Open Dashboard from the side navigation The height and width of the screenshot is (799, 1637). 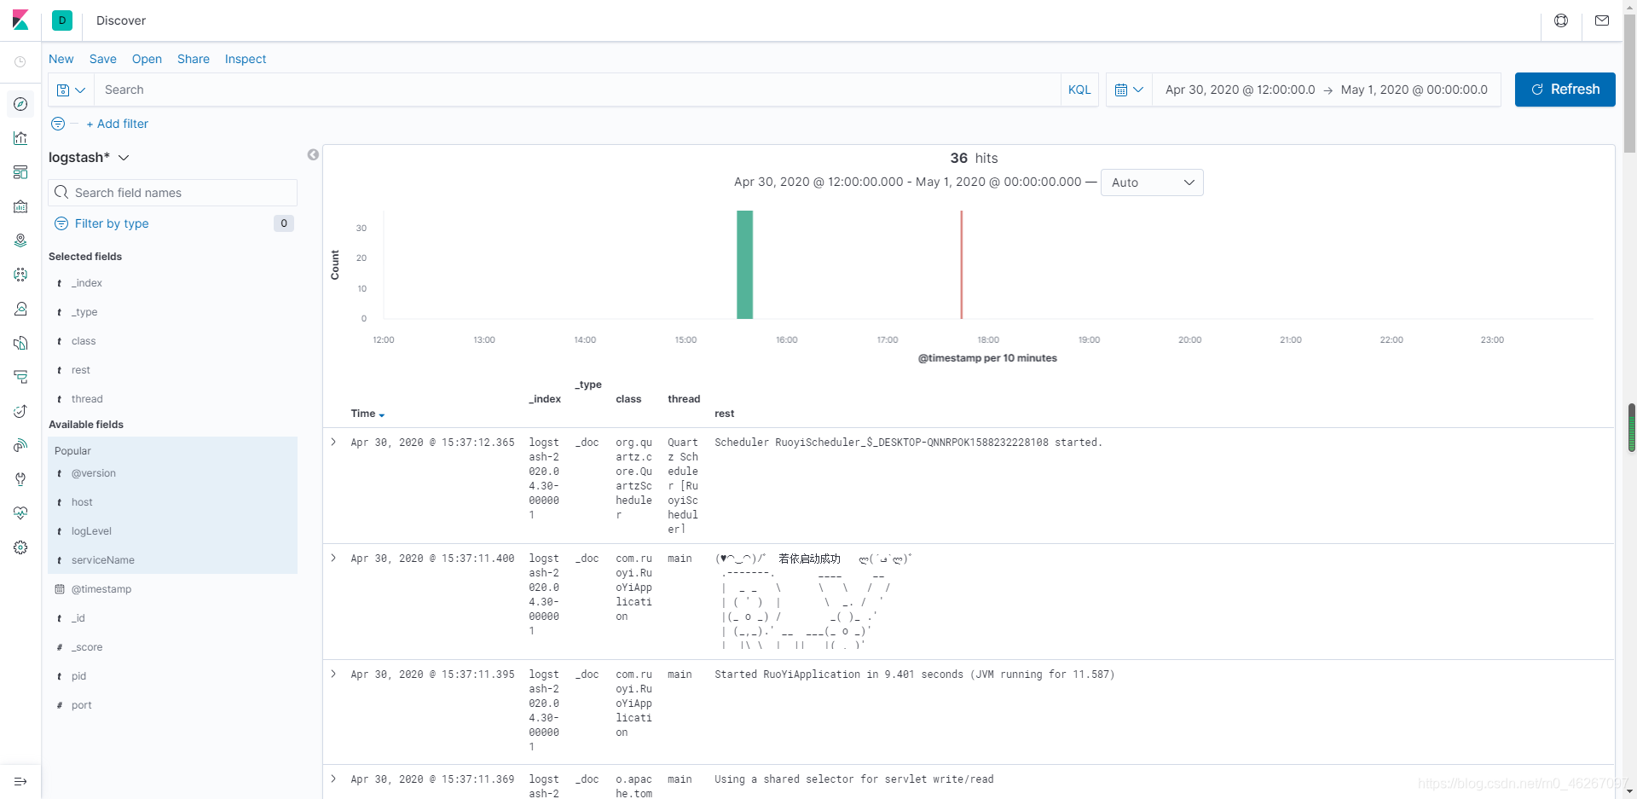coord(20,172)
